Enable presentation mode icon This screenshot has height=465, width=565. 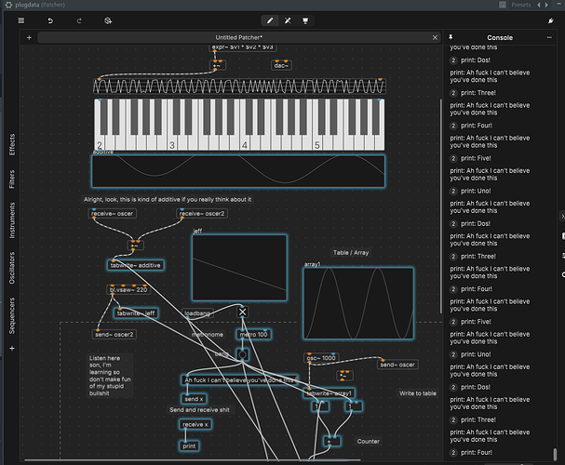pos(305,20)
